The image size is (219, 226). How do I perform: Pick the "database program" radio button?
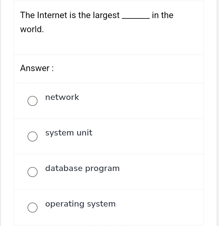pos(33,172)
